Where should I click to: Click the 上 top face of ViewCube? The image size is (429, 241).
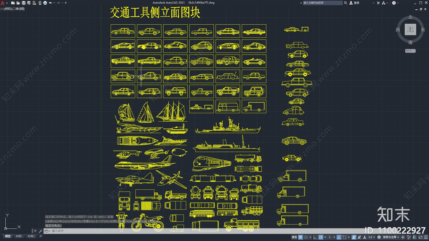pos(410,29)
